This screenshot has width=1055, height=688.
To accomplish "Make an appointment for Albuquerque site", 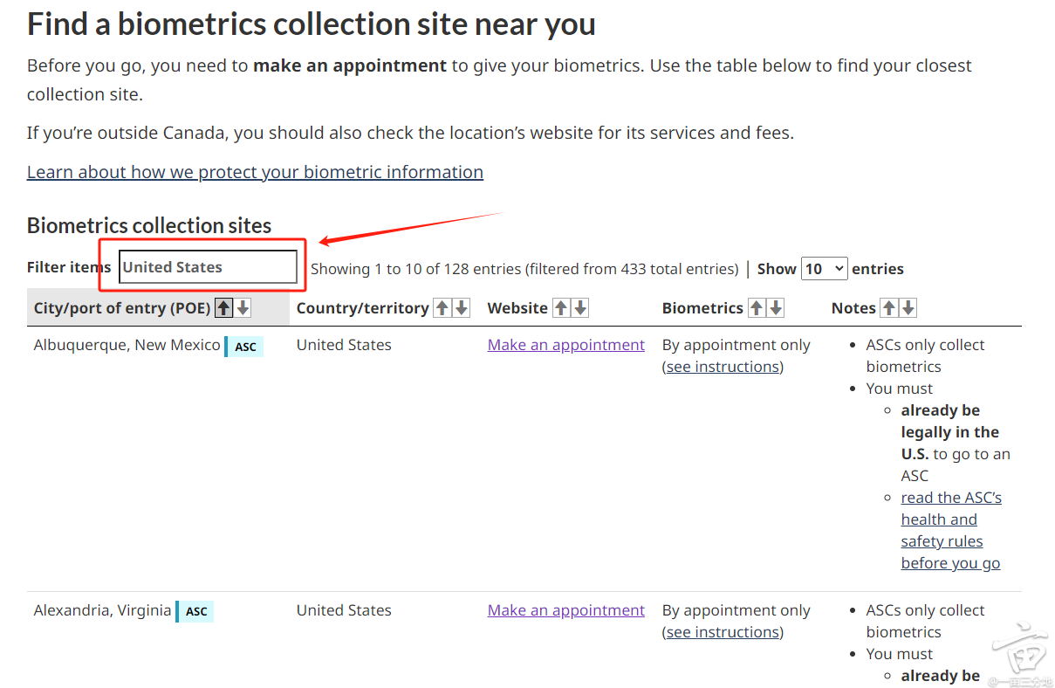I will pos(565,345).
